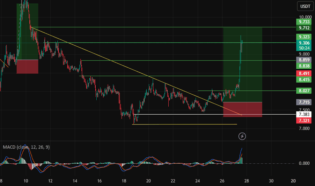This screenshot has height=186, width=315.
Task: Click the lightning bolt go-to-realtime icon
Action: [242, 136]
